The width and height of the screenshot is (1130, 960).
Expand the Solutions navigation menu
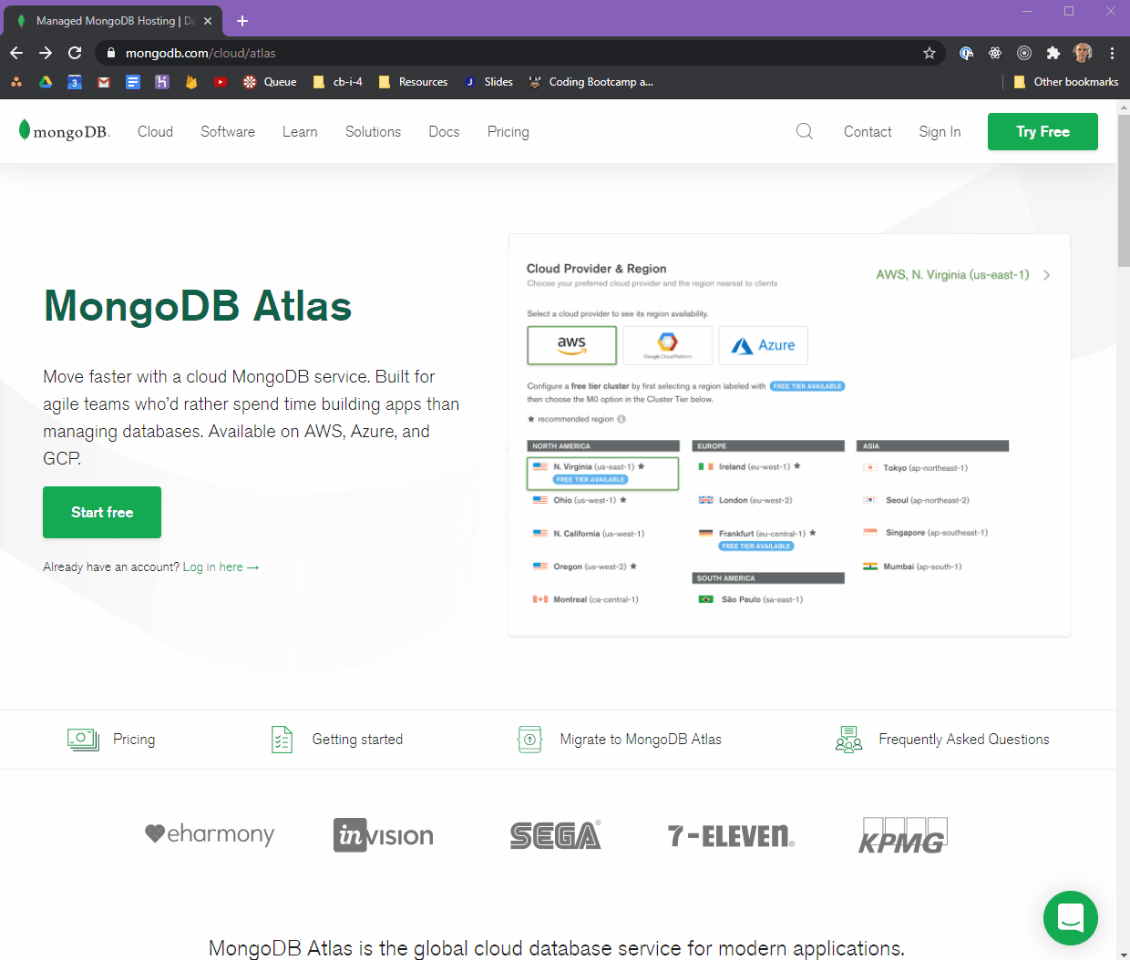click(373, 131)
